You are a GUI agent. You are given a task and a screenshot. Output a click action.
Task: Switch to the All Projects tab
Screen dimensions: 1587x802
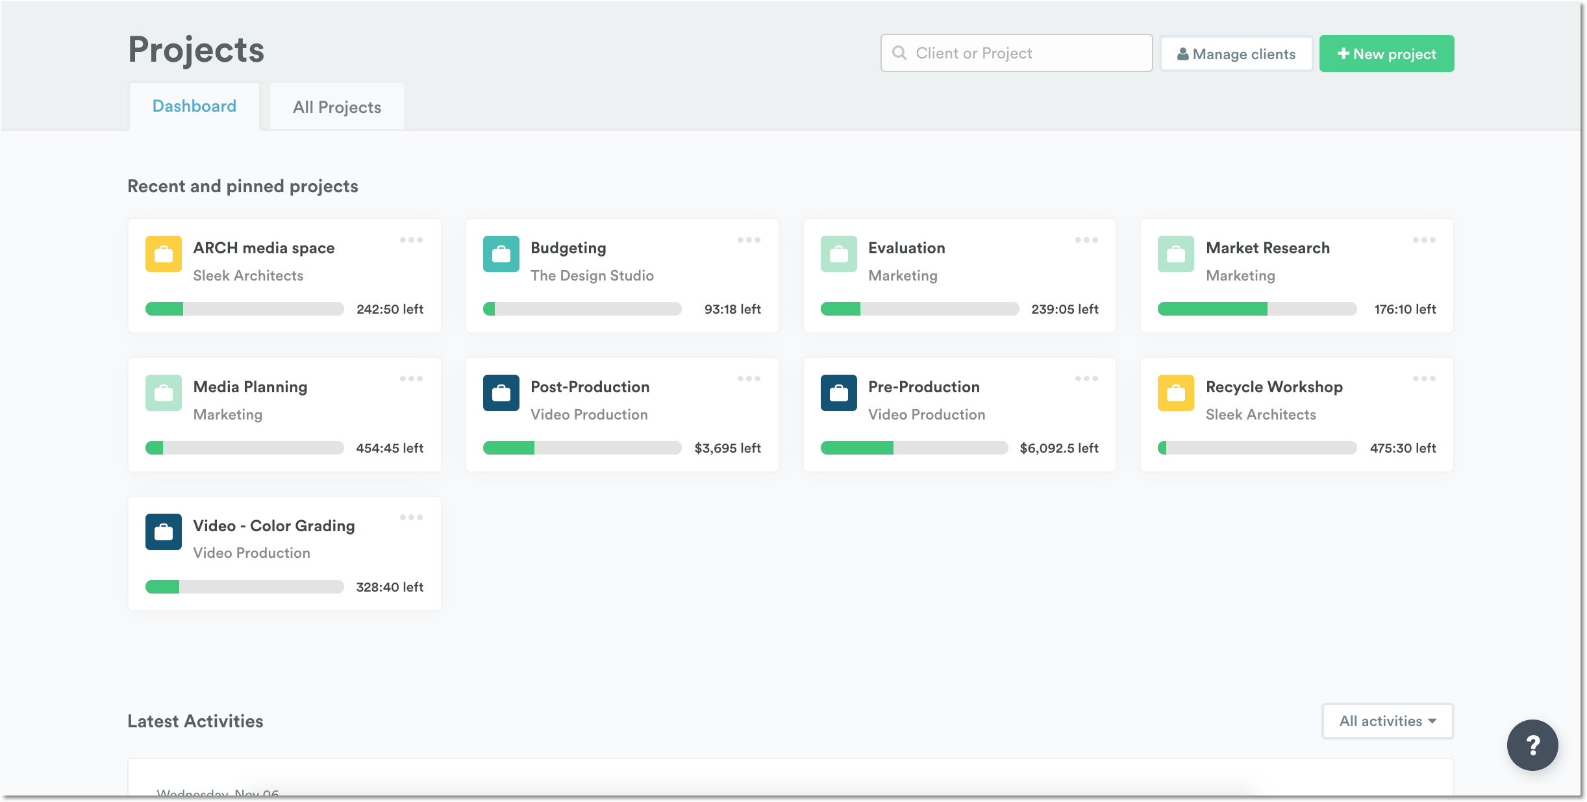336,107
